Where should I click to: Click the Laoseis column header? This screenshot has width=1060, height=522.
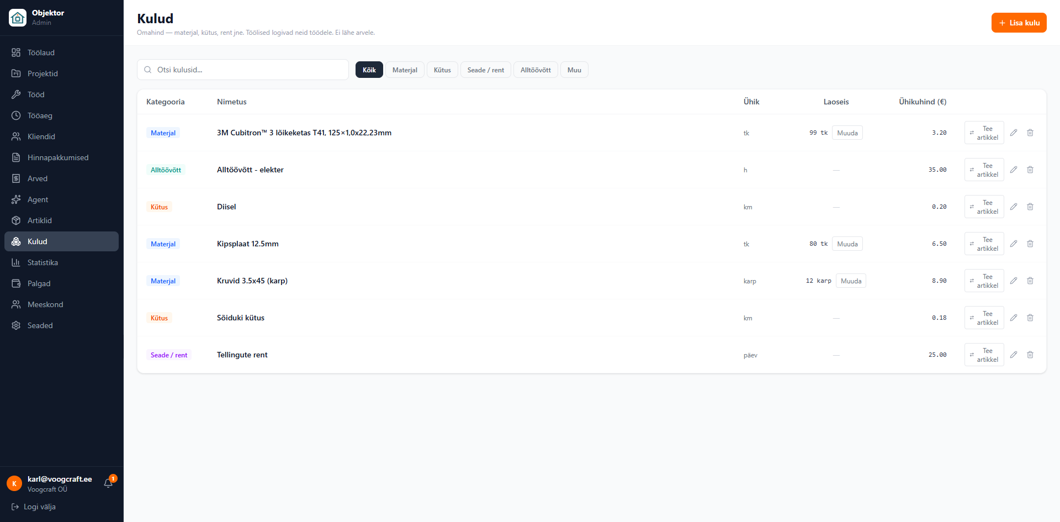[x=836, y=102]
